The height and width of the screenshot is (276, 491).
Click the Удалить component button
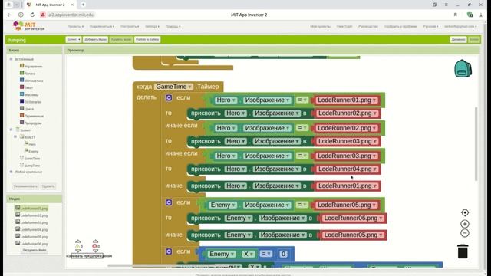(48, 186)
